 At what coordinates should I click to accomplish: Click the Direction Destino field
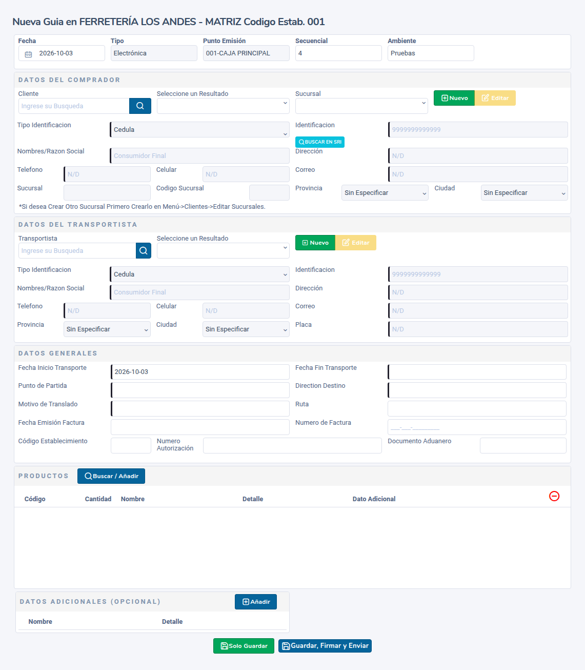point(477,390)
